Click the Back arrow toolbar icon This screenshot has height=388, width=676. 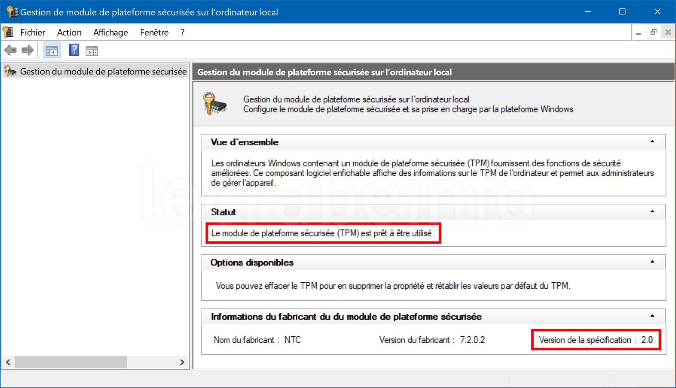(x=10, y=50)
